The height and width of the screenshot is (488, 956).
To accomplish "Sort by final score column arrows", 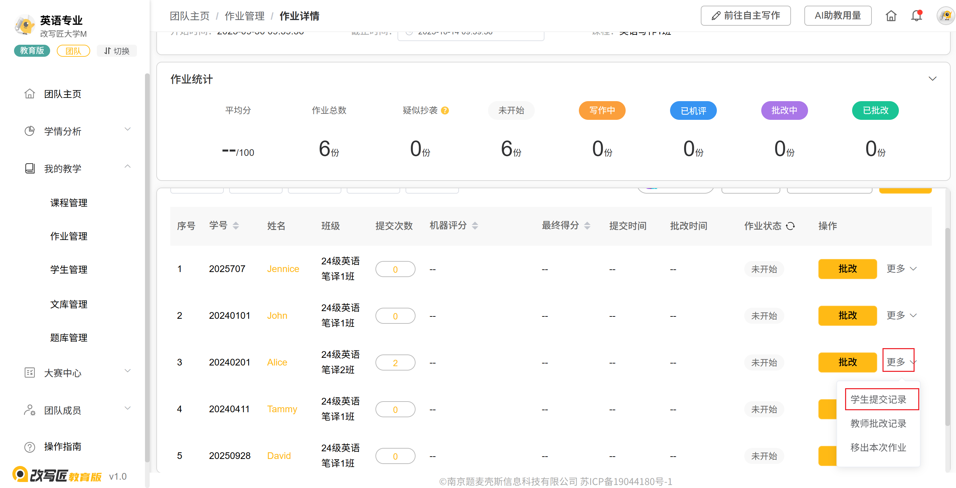I will pyautogui.click(x=587, y=225).
